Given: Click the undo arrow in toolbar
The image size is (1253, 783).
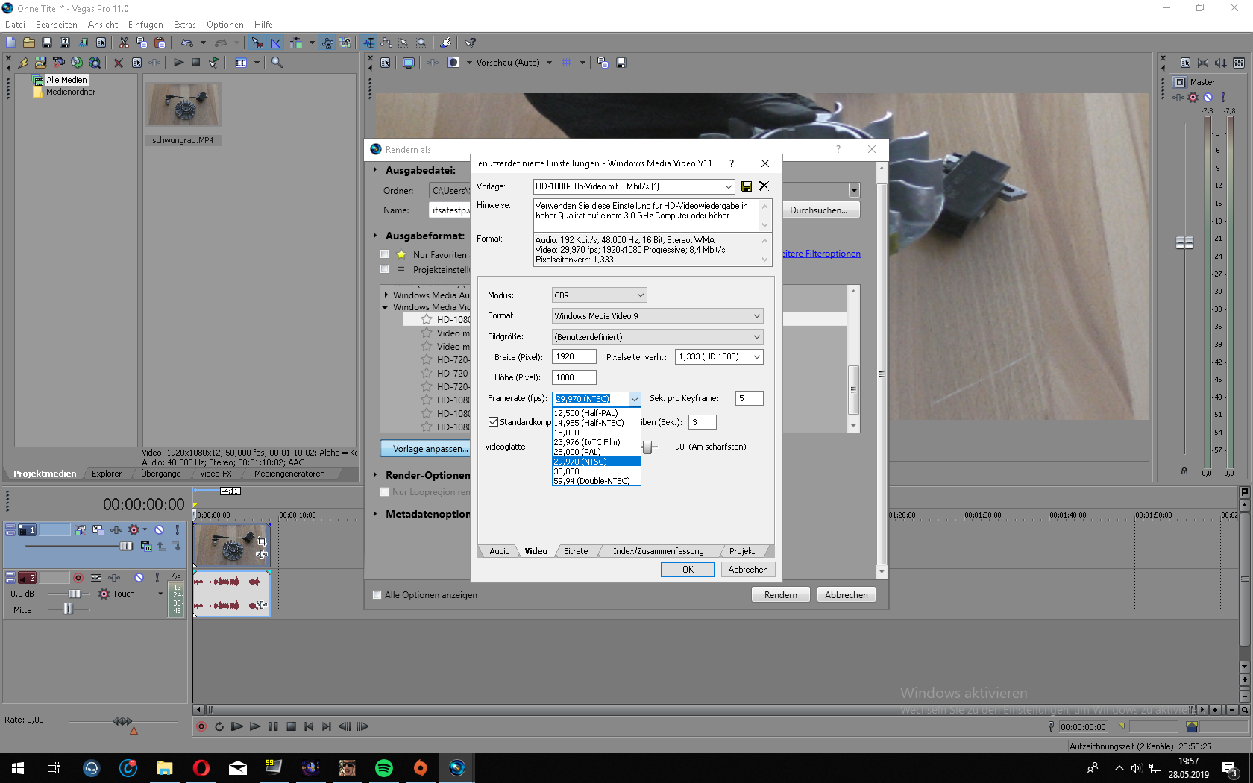Looking at the screenshot, I should pos(187,43).
